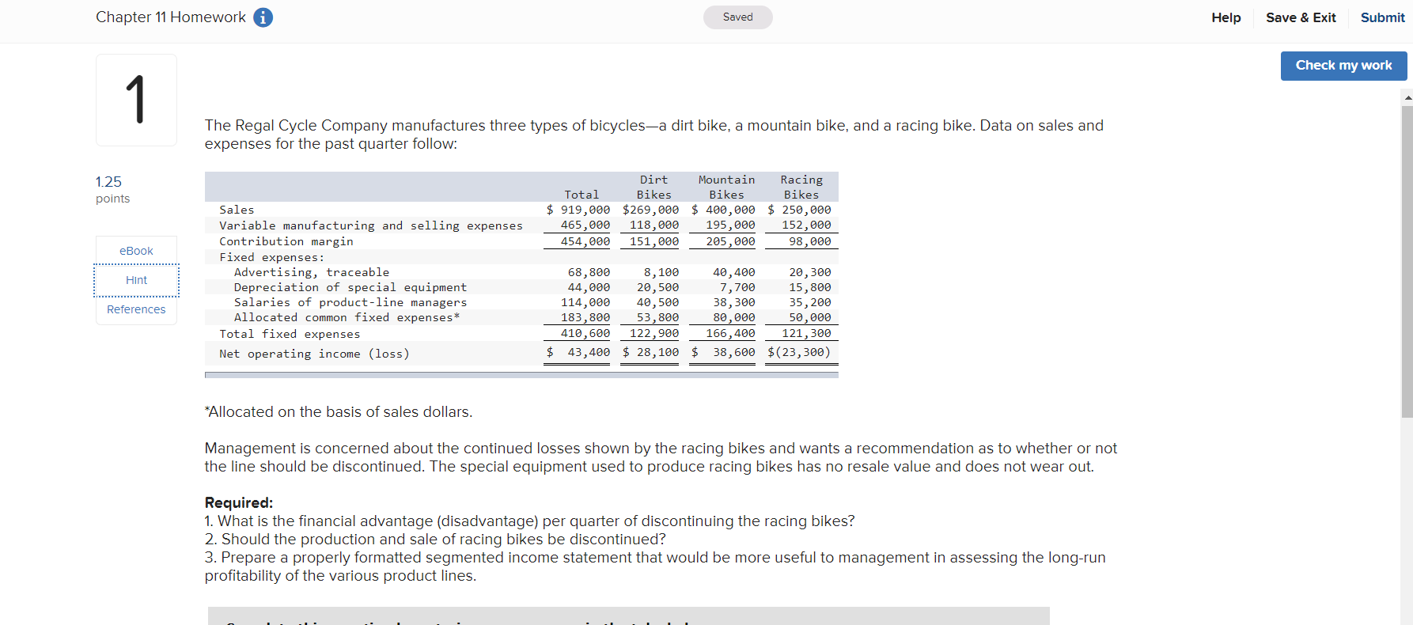The image size is (1413, 625).
Task: Click the Mountain Bikes column header
Action: [x=726, y=187]
